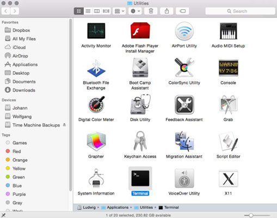Select the Terminal app icon
This screenshot has width=277, height=218.
click(x=140, y=178)
